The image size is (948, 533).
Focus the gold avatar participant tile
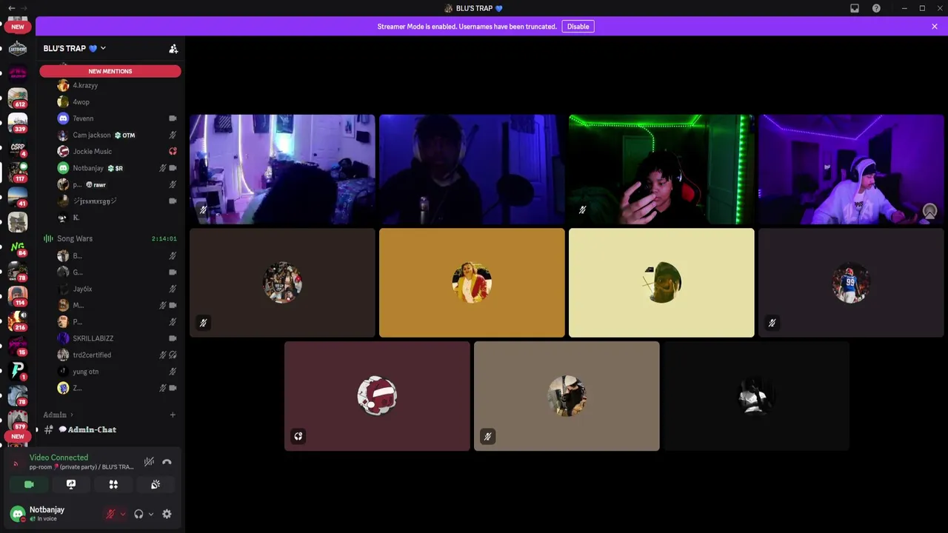[x=472, y=283]
